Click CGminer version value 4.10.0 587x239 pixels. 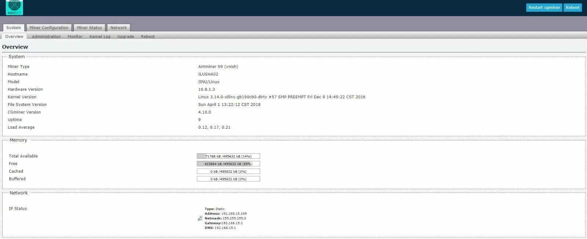point(204,112)
